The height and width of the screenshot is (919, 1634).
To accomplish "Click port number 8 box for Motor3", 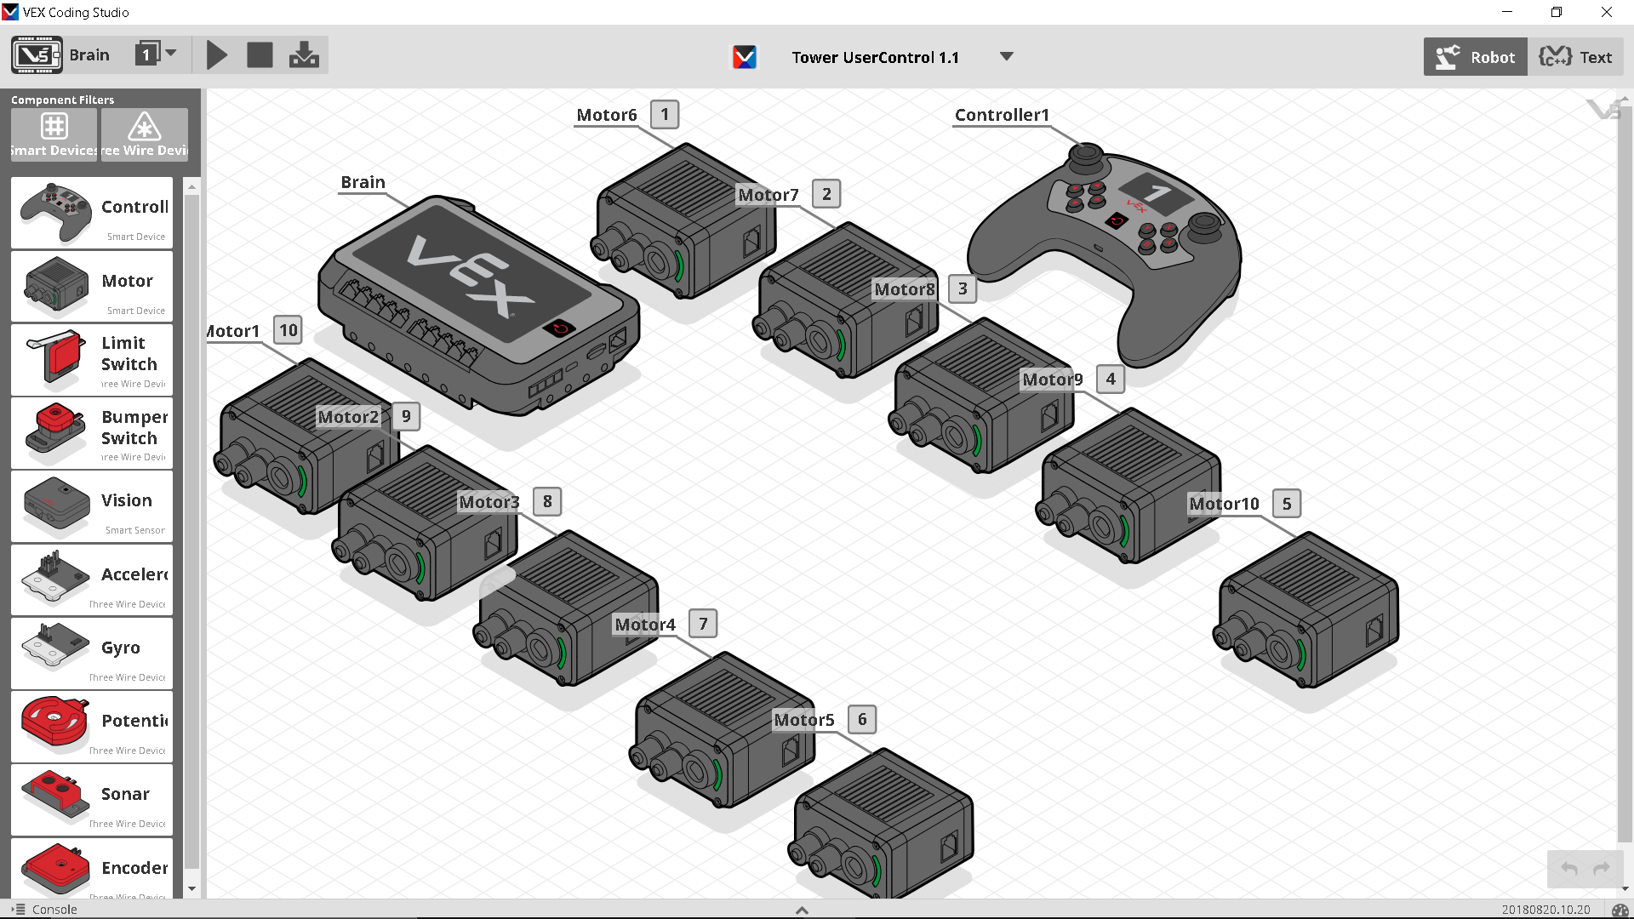I will point(547,501).
